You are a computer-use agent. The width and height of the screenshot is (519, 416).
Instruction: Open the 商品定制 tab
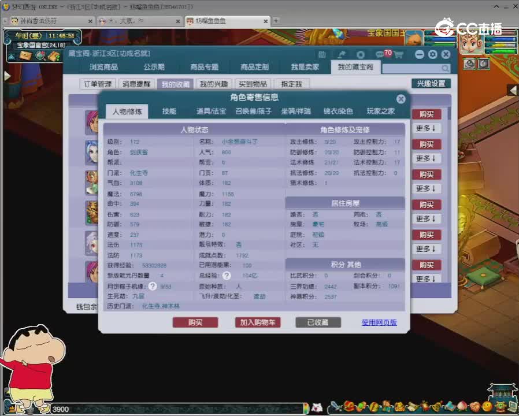click(254, 67)
